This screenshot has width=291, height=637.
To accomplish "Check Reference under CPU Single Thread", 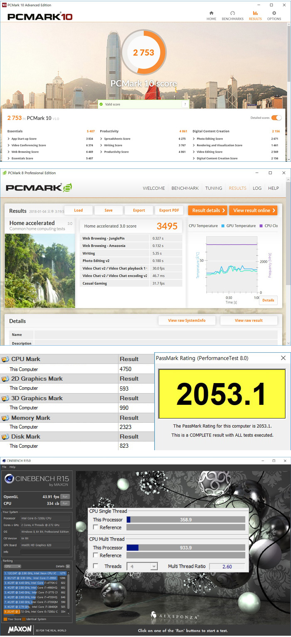I will click(96, 527).
